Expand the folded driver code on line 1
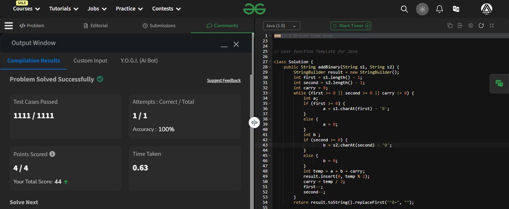This screenshot has height=209, width=509. point(277,36)
